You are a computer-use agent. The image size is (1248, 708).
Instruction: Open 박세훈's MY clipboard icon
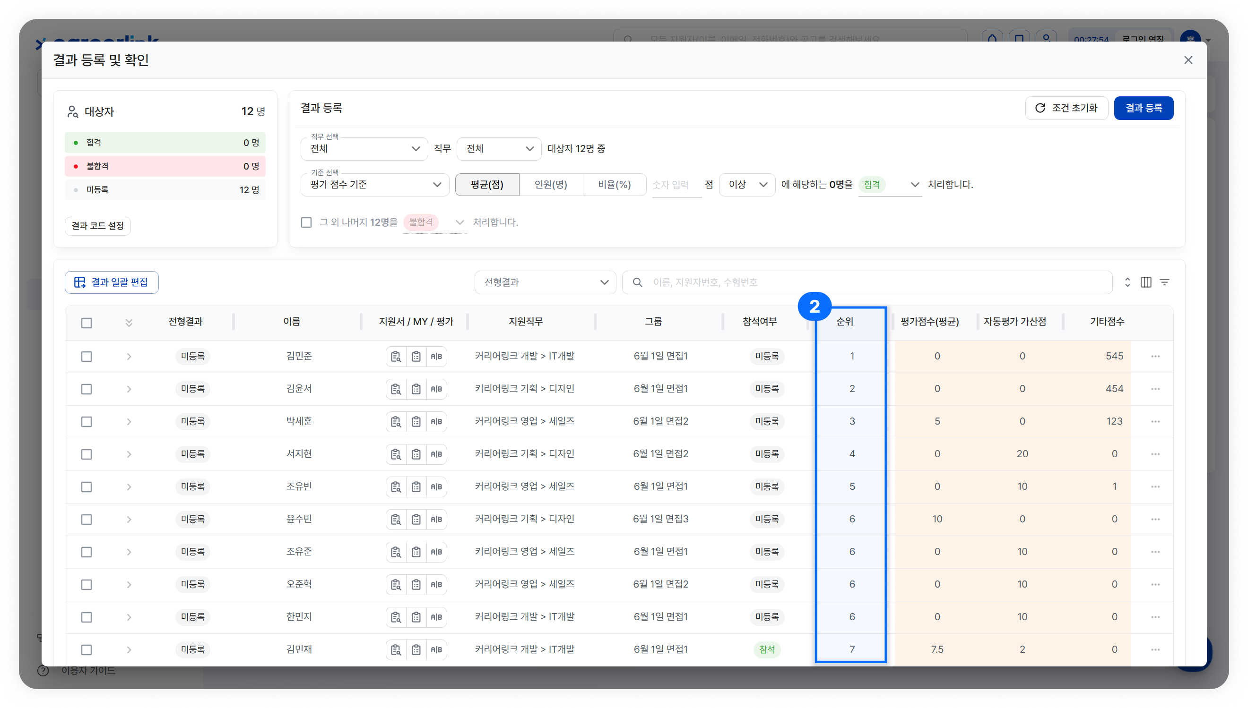click(x=416, y=422)
